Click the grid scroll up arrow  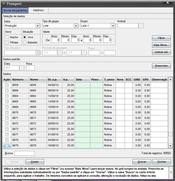[x=170, y=80]
